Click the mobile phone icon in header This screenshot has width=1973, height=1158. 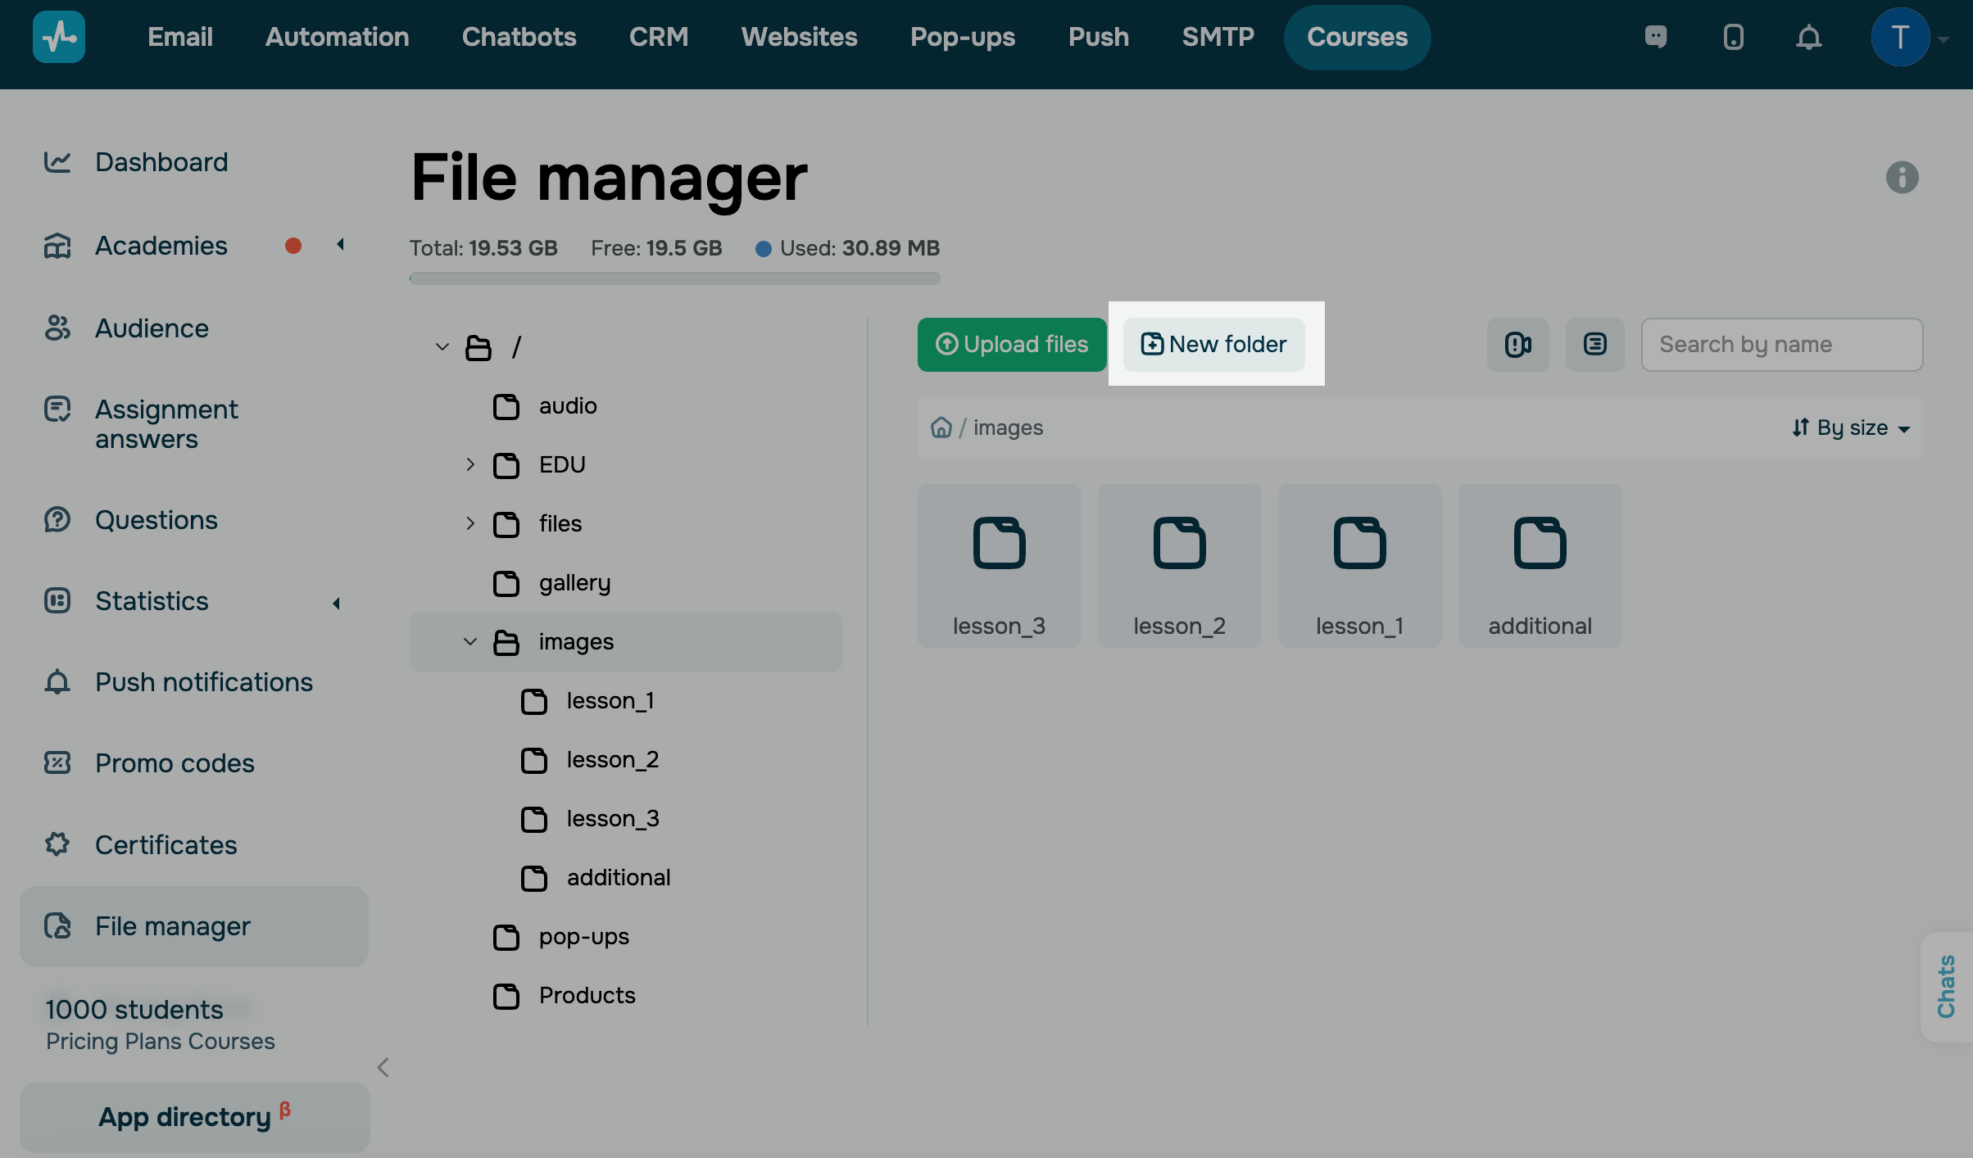point(1733,37)
